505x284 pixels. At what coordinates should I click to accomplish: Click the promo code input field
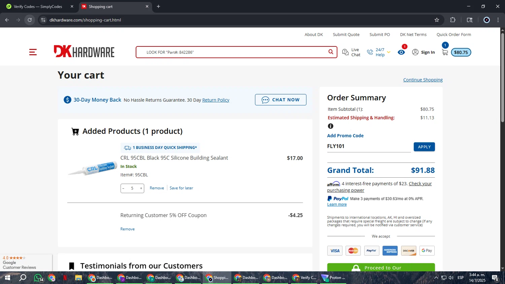369,146
